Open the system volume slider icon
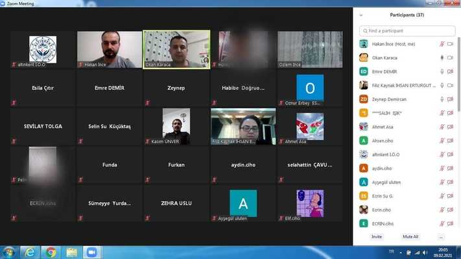461x259 pixels. click(x=425, y=253)
